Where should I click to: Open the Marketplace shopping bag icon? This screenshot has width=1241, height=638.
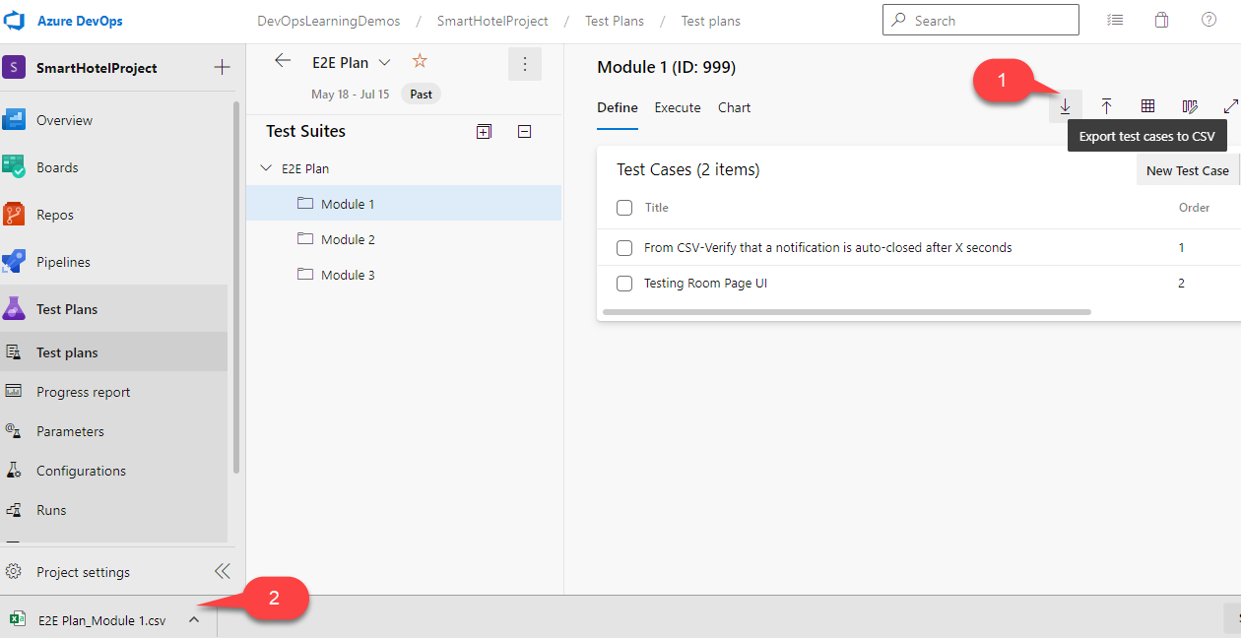point(1161,20)
